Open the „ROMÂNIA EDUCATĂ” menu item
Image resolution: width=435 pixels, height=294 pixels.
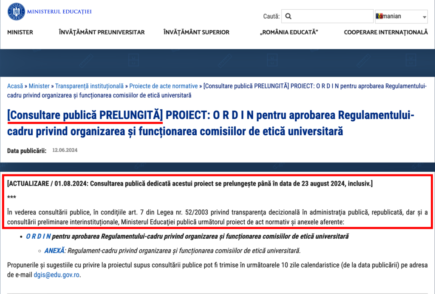pyautogui.click(x=289, y=32)
